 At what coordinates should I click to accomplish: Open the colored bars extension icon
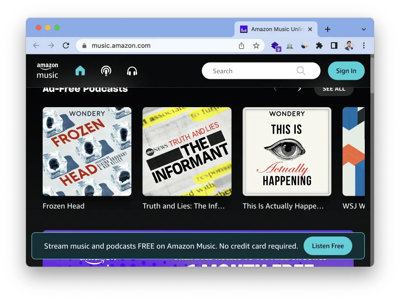click(x=290, y=46)
